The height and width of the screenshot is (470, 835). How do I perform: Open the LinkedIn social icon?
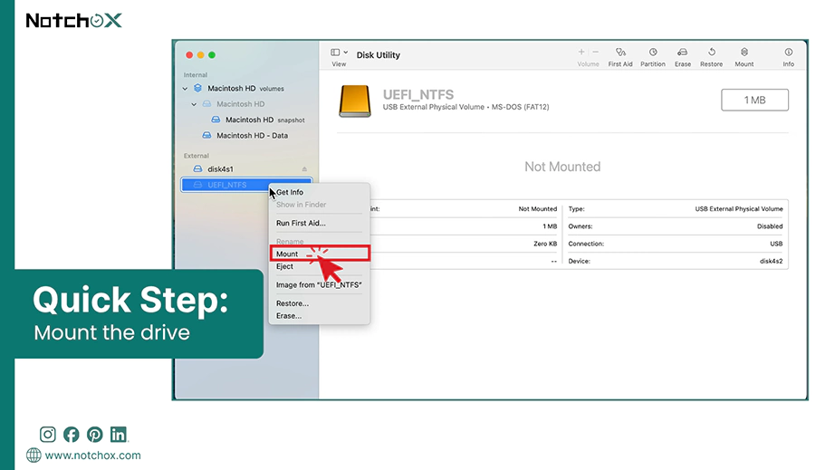[x=119, y=435]
